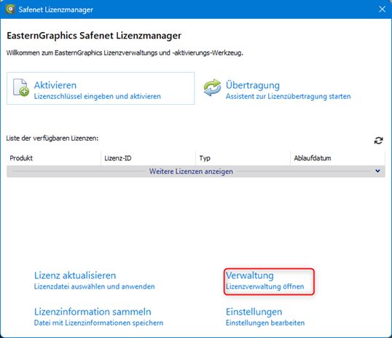Click 'Lizenzschlüssel eingeben und aktivieren'
The height and width of the screenshot is (338, 392).
[x=97, y=96]
